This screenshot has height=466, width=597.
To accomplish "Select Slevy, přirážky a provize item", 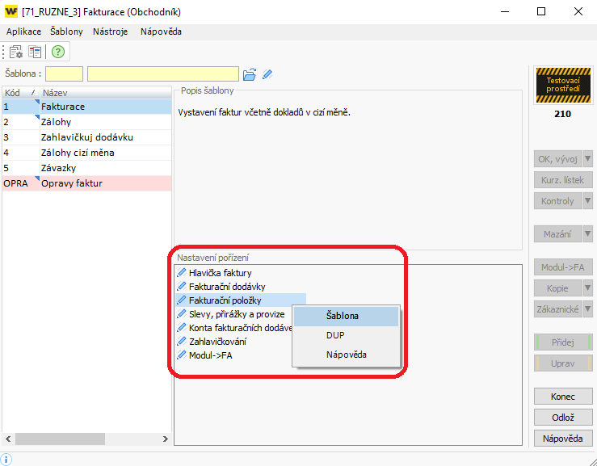I will pyautogui.click(x=237, y=314).
